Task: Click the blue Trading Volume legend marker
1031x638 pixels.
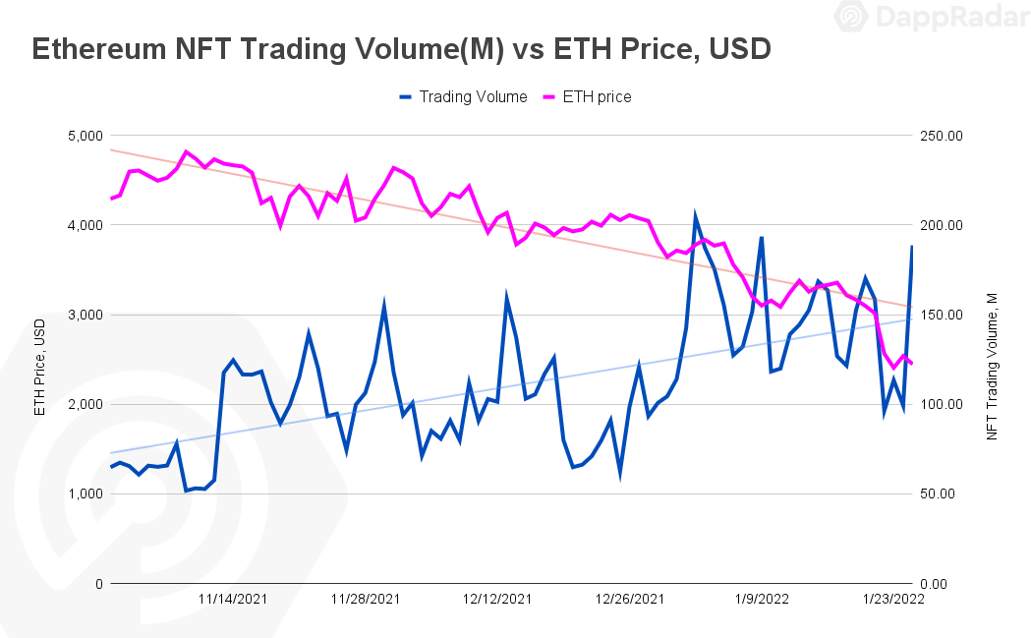Action: pyautogui.click(x=406, y=97)
